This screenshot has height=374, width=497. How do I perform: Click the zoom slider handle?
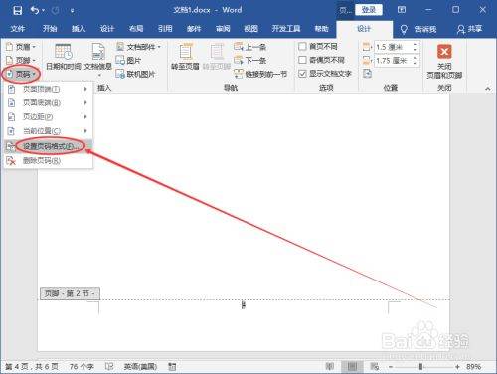(420, 367)
